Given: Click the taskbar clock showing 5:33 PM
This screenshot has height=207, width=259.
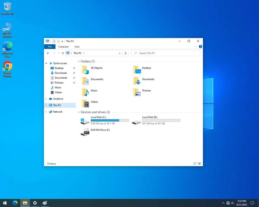Looking at the screenshot, I should (x=242, y=203).
